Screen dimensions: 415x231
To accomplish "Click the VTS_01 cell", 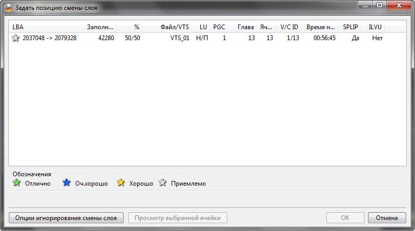I will [180, 38].
